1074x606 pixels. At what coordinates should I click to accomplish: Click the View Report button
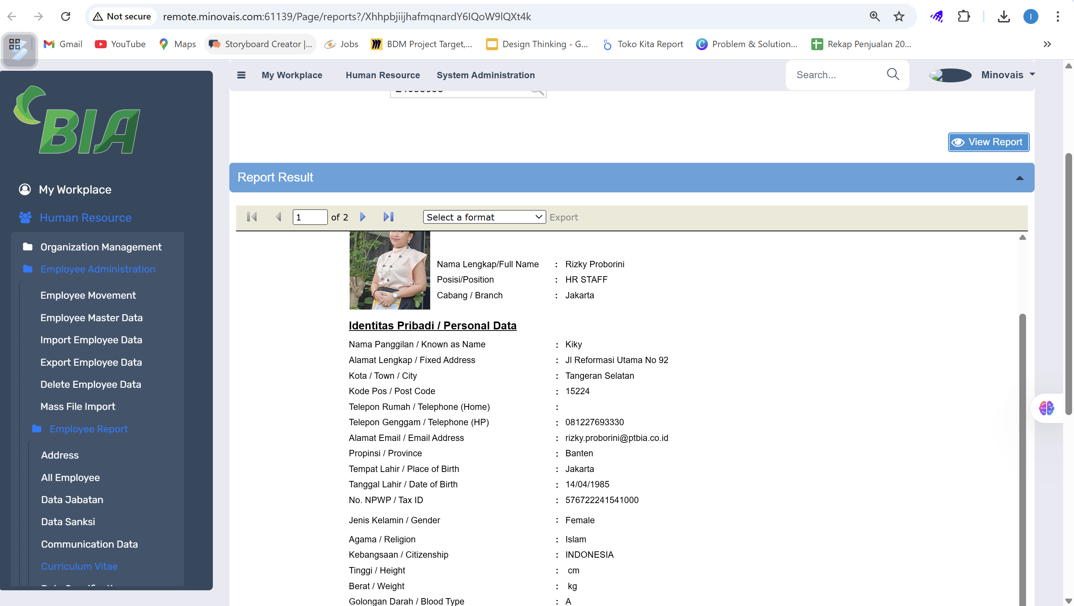pos(989,142)
